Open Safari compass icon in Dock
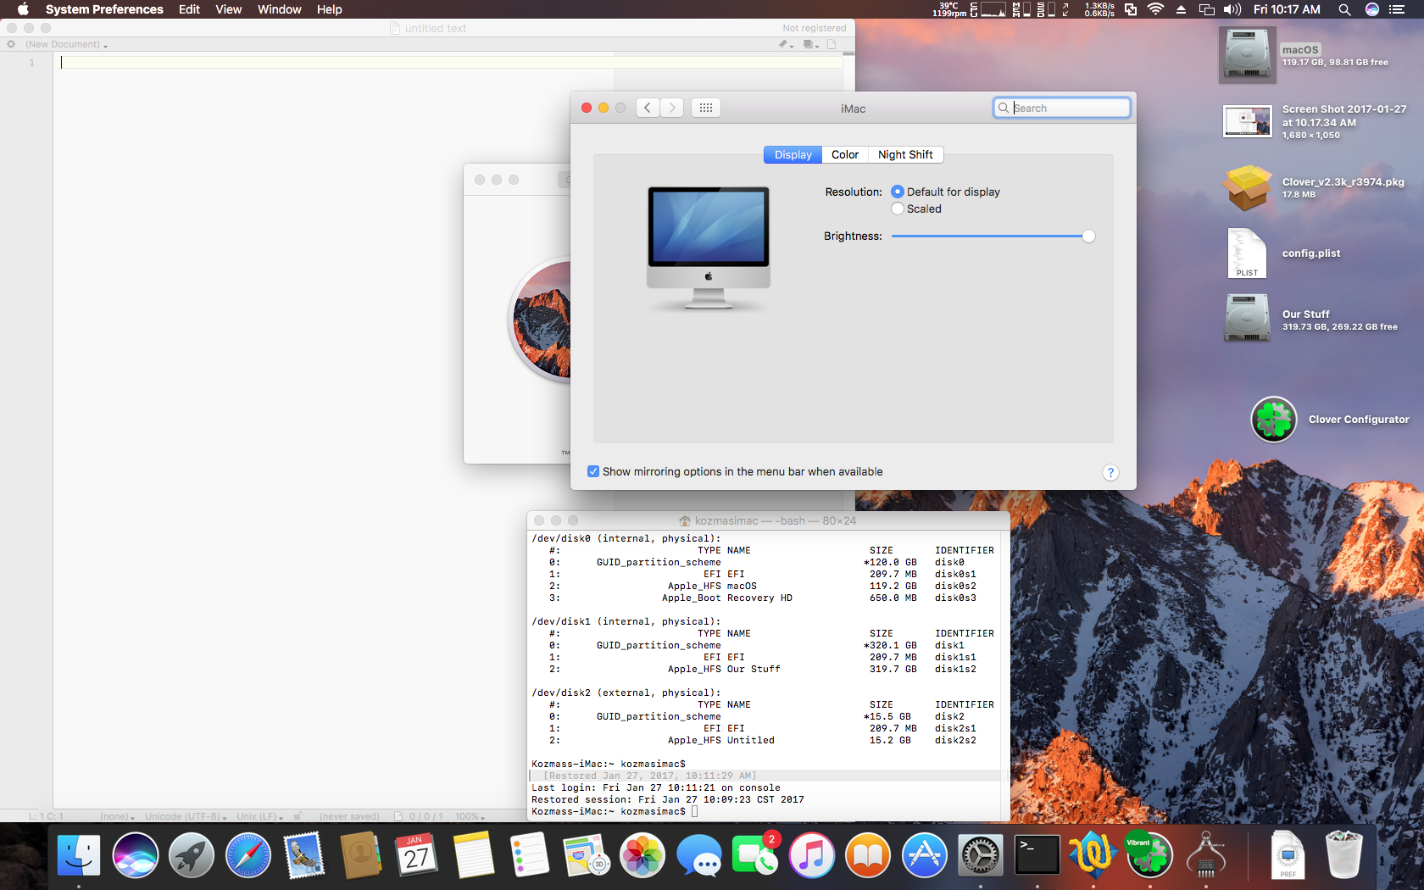The width and height of the screenshot is (1424, 890). 248,855
